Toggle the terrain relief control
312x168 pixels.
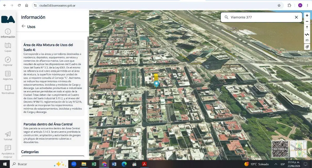tap(307, 34)
